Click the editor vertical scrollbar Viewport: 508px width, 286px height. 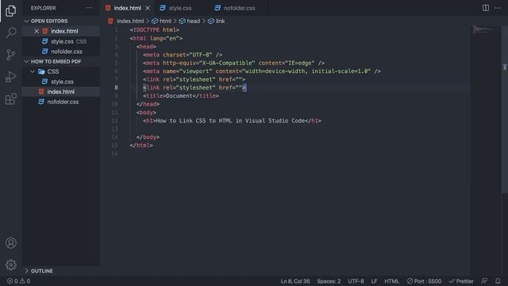pyautogui.click(x=505, y=110)
